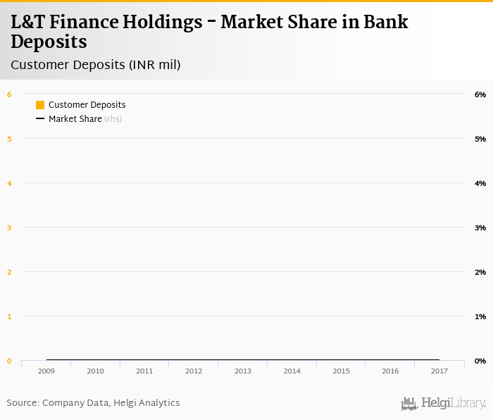The image size is (493, 420).
Task: Click the orange 5 on the left axis
Action: (x=9, y=139)
